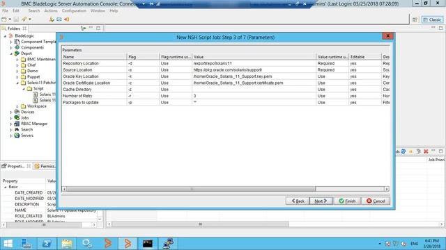The height and width of the screenshot is (250, 446).
Task: Open dropdown arrow beside pin icon
Action: tap(29, 19)
